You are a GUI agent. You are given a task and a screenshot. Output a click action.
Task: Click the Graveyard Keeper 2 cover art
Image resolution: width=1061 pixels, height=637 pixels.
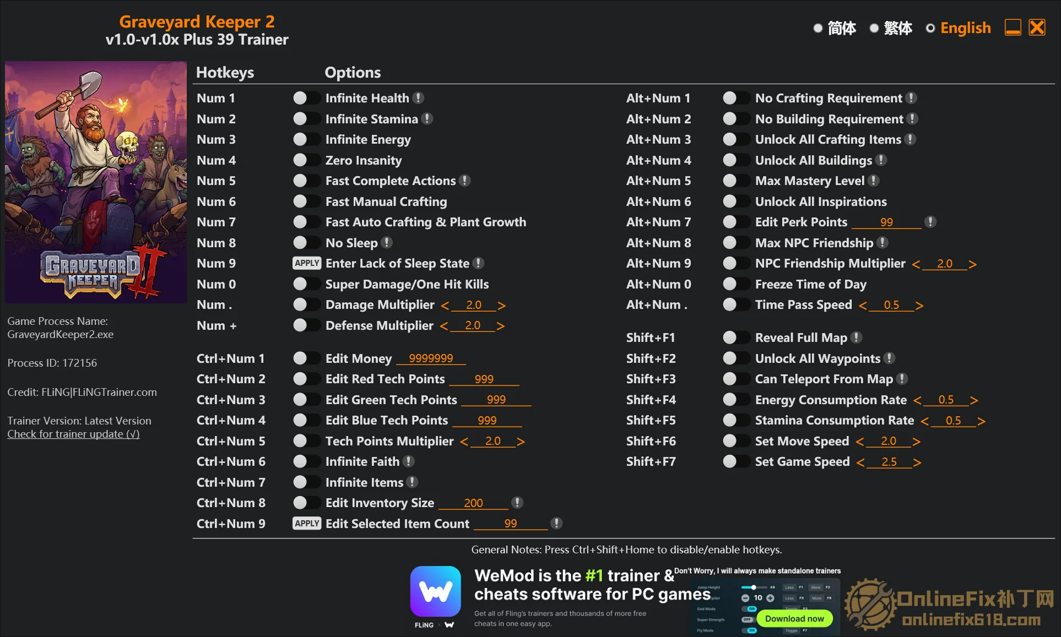point(96,182)
